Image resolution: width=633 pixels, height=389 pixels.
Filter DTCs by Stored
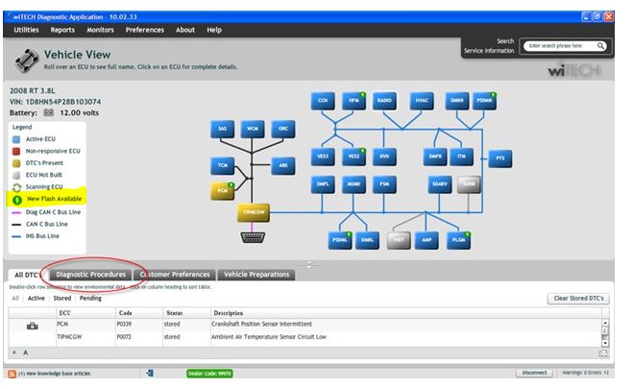click(x=61, y=298)
